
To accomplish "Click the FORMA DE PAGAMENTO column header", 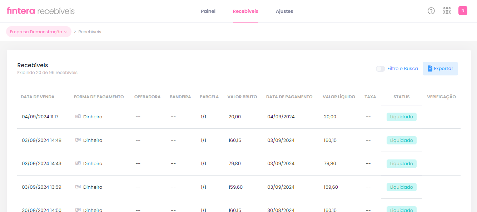I will click(99, 97).
